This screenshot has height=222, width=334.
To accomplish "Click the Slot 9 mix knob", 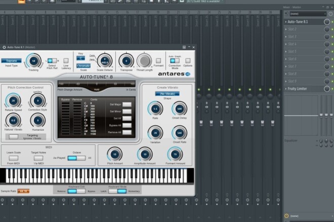I will point(327,81).
